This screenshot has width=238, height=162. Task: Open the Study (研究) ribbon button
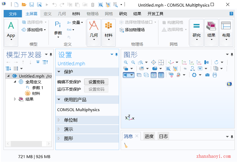pos(197,33)
